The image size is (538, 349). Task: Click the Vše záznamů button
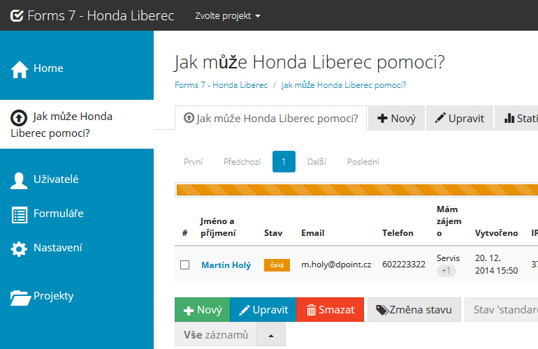[216, 335]
